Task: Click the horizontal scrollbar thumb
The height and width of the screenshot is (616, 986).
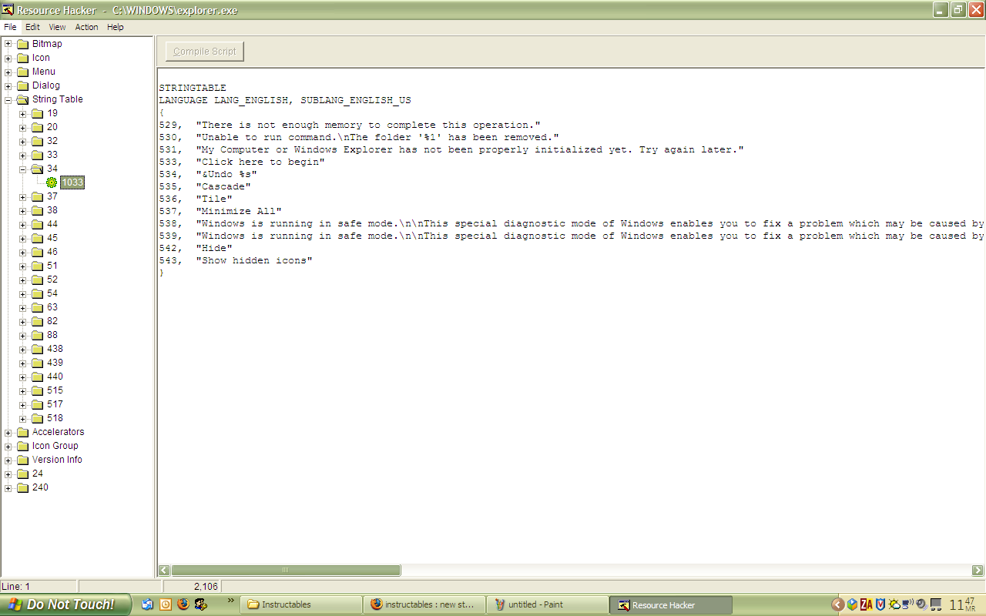Action: pyautogui.click(x=286, y=571)
